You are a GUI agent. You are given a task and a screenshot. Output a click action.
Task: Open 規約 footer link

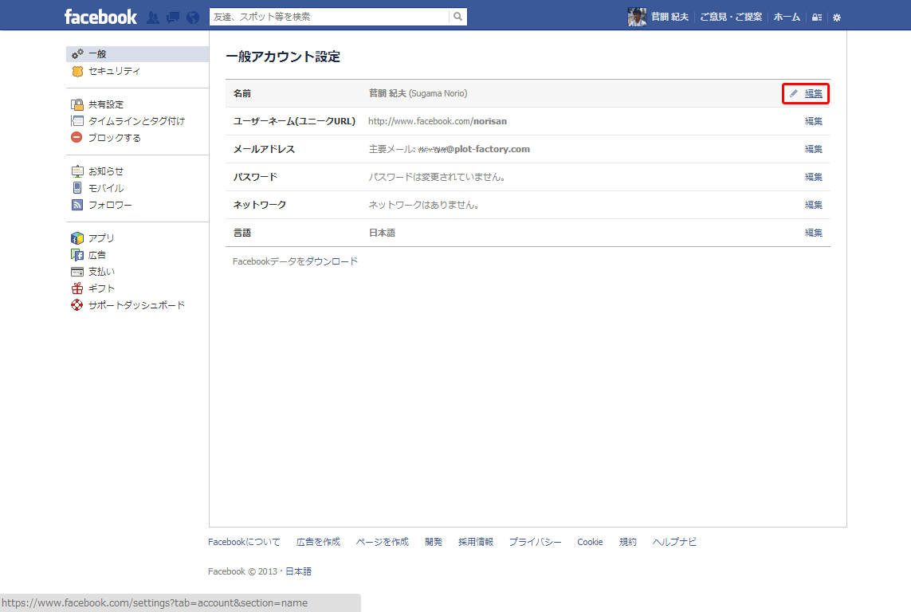point(627,542)
